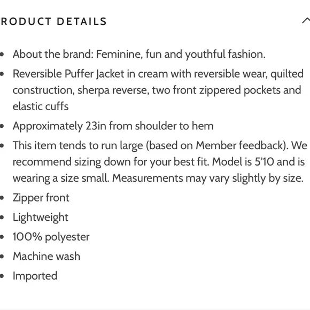Image resolution: width=310 pixels, height=310 pixels.
Task: Click the PRODUCT DETAILS heading
Action: tap(53, 21)
